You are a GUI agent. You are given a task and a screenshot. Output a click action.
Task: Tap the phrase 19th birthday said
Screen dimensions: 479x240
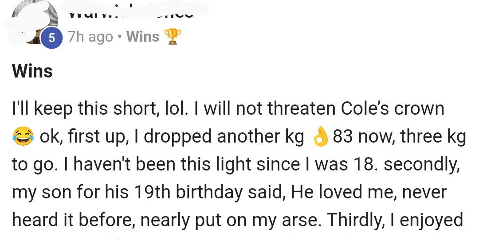pyautogui.click(x=209, y=193)
